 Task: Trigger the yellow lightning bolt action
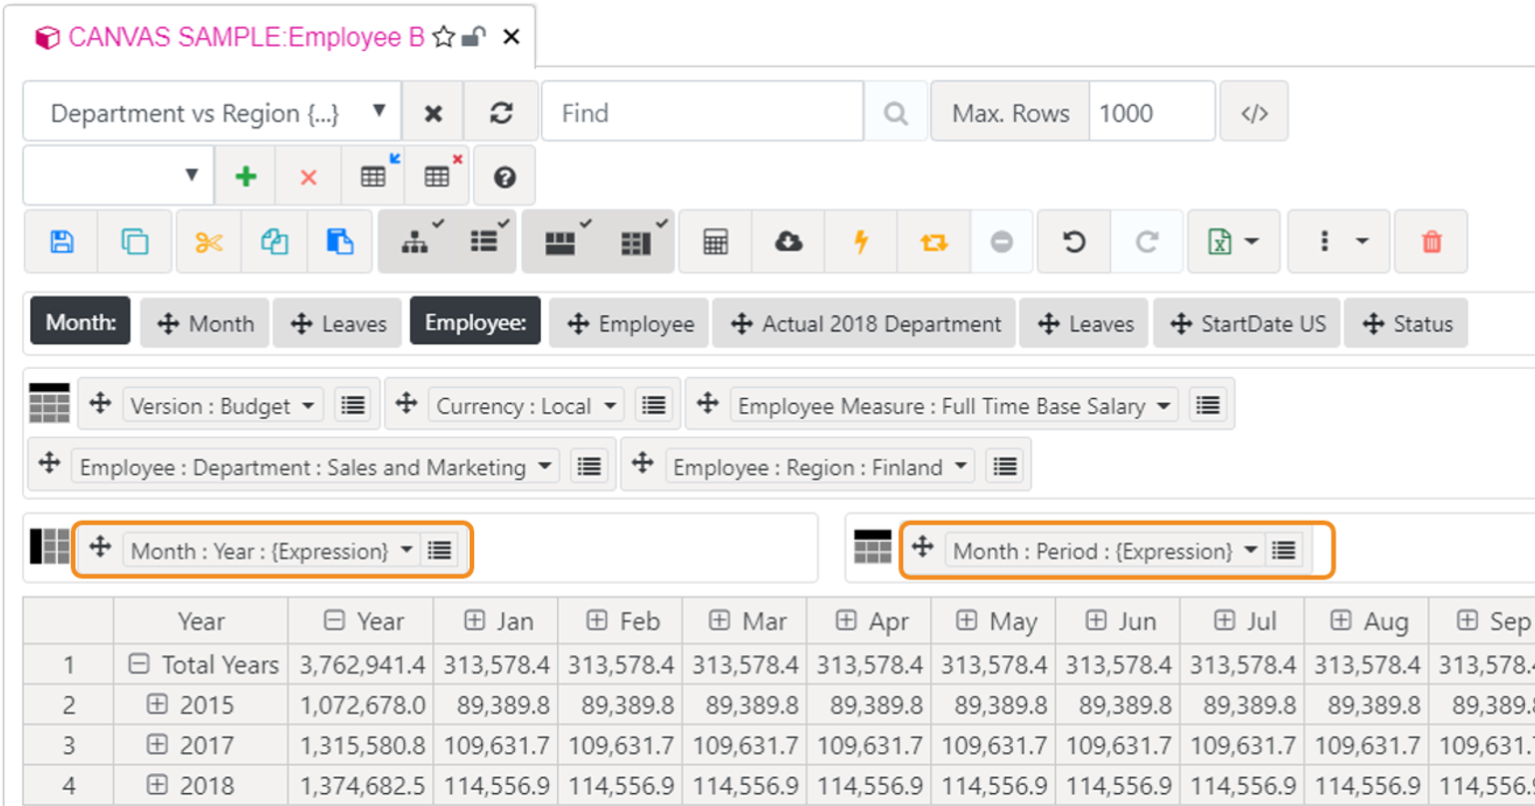[860, 240]
